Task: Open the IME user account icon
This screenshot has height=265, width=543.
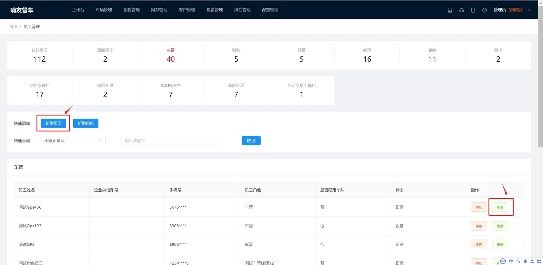Action: point(532,261)
